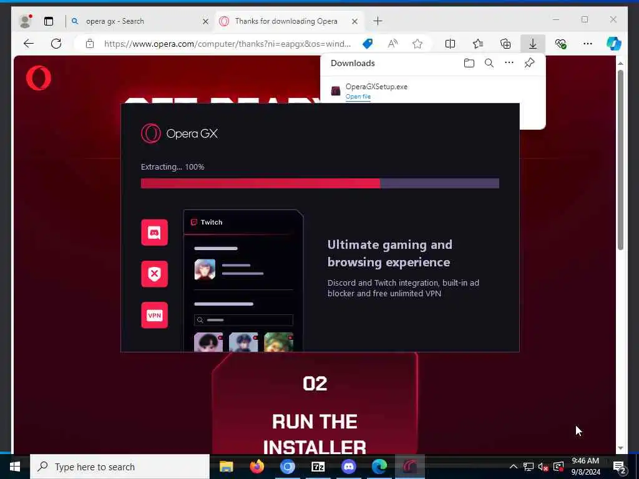Click the OperaGXSetup.exe file icon
This screenshot has height=479, width=639.
[336, 91]
